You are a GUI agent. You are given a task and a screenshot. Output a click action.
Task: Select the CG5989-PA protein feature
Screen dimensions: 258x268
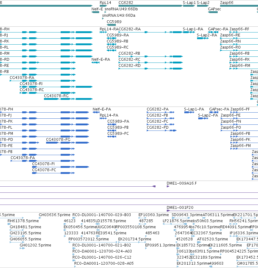(x=112, y=124)
